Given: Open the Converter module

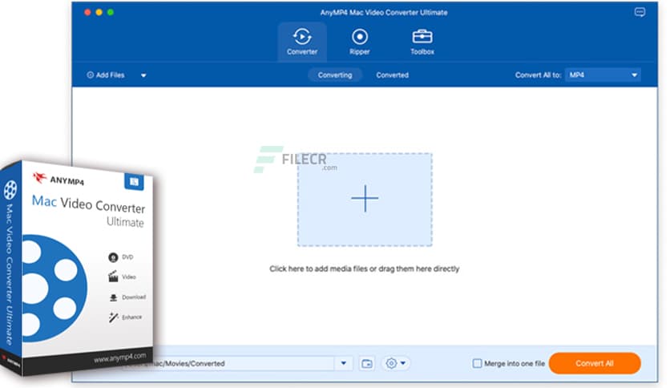Looking at the screenshot, I should click(302, 40).
